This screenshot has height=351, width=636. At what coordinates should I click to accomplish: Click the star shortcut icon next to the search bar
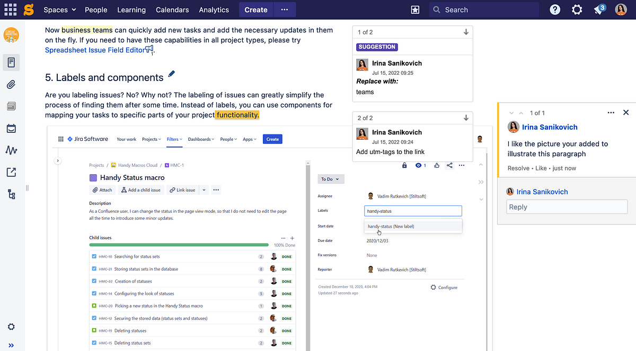[415, 10]
